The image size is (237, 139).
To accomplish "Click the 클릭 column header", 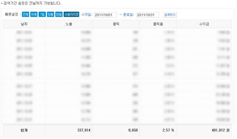I will pyautogui.click(x=116, y=24).
